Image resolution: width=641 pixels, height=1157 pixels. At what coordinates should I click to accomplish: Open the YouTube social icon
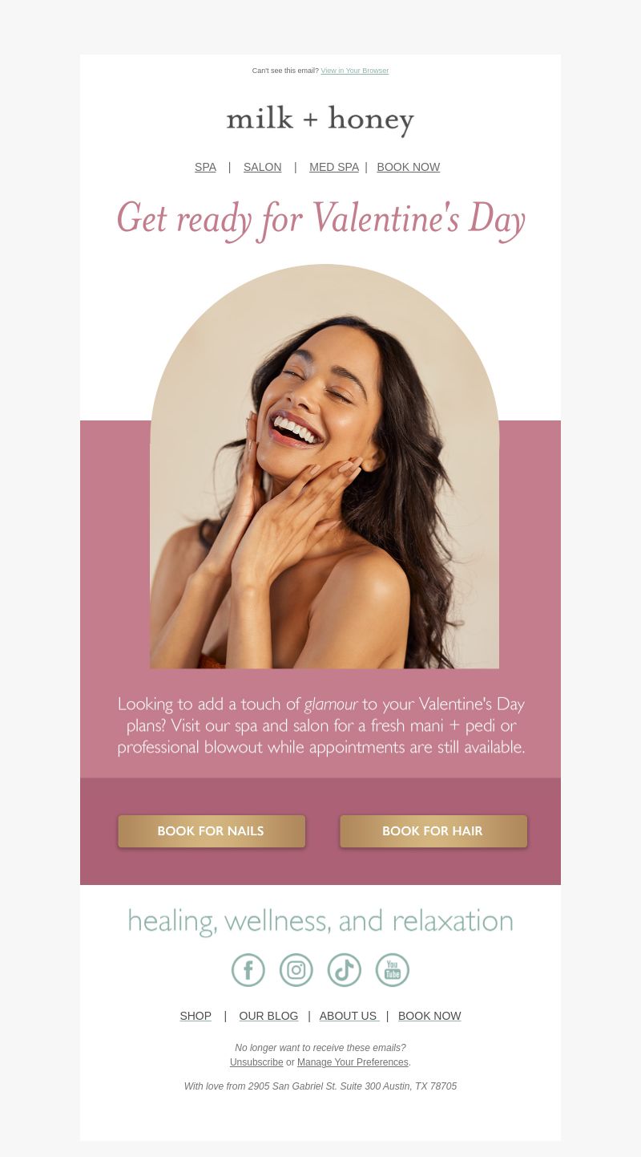click(393, 970)
